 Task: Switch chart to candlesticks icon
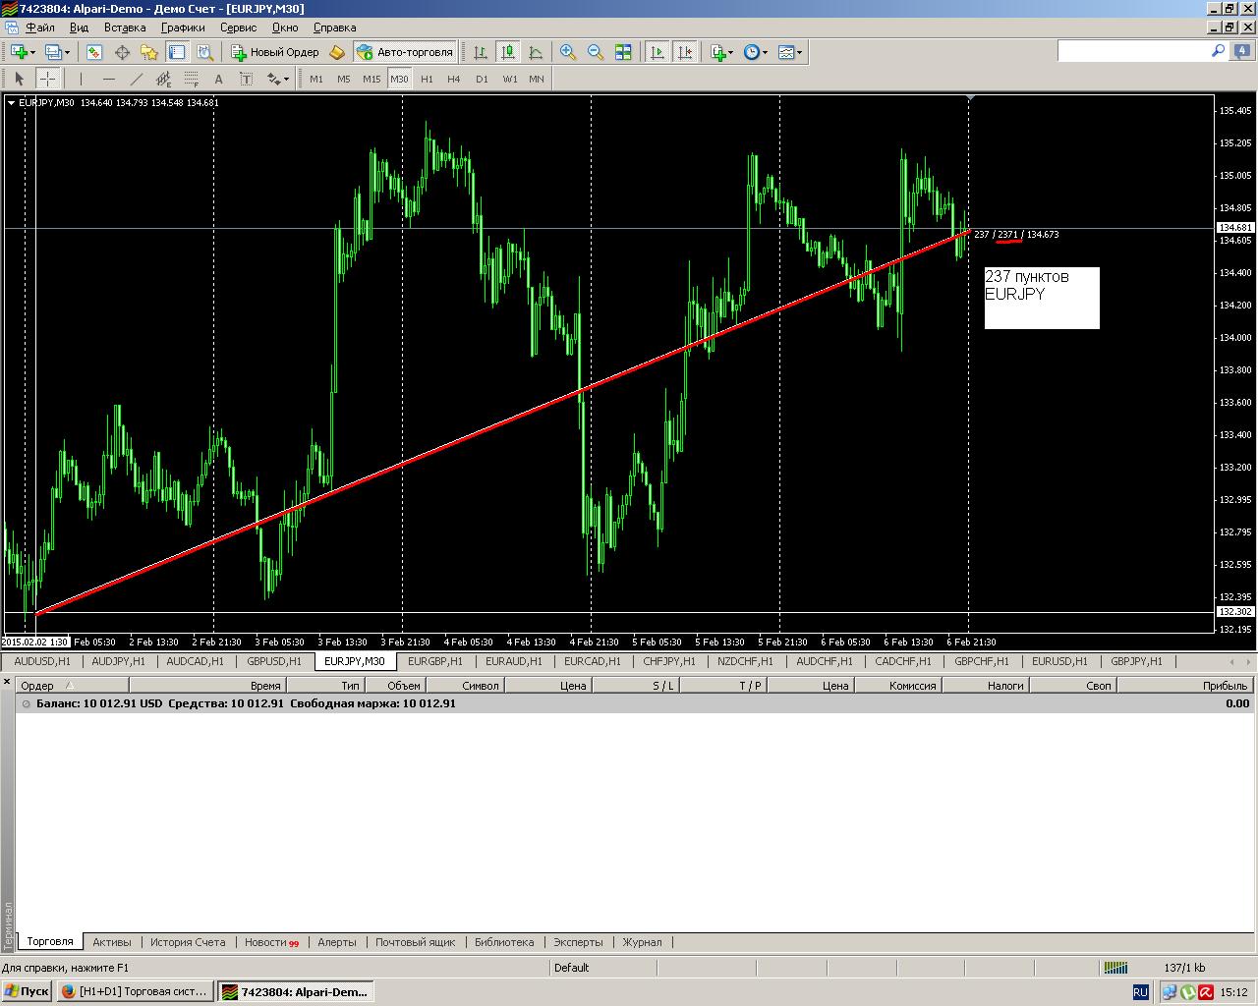pyautogui.click(x=508, y=52)
